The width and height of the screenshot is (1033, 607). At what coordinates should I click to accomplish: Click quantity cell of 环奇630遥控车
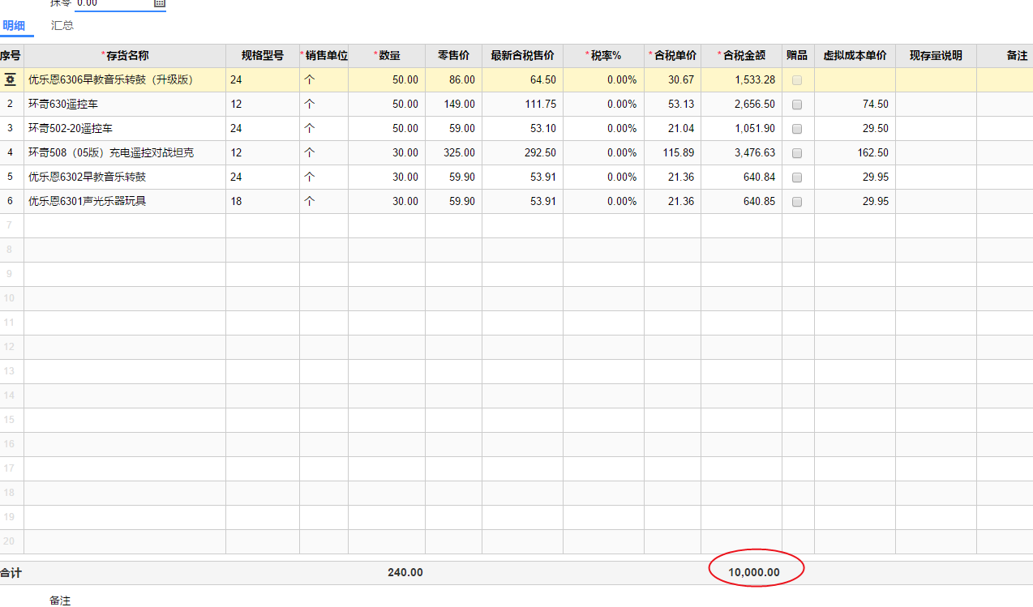pos(387,105)
